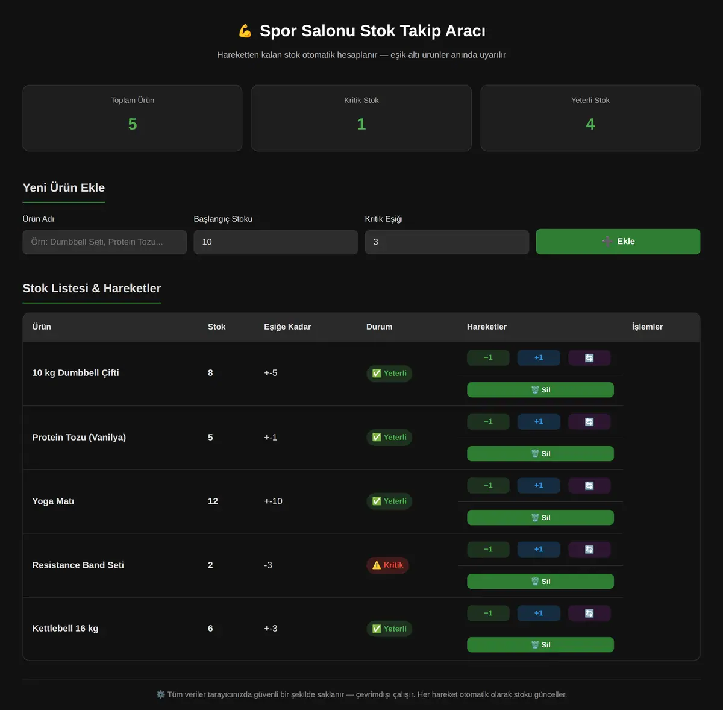Select the Kritik Eşiği input

click(447, 242)
